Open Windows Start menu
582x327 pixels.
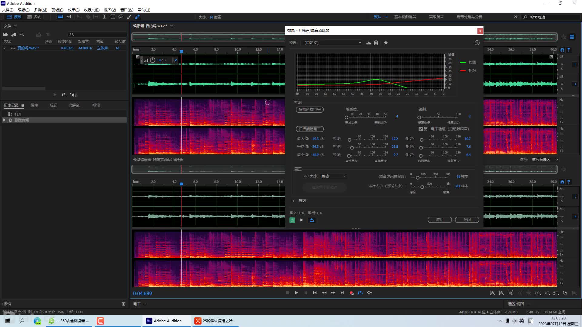[7, 321]
